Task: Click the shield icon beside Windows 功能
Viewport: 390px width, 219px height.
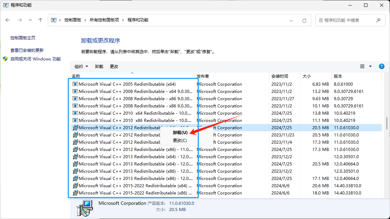Action: coord(5,59)
